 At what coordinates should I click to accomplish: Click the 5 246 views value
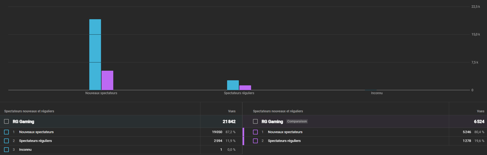(x=467, y=132)
